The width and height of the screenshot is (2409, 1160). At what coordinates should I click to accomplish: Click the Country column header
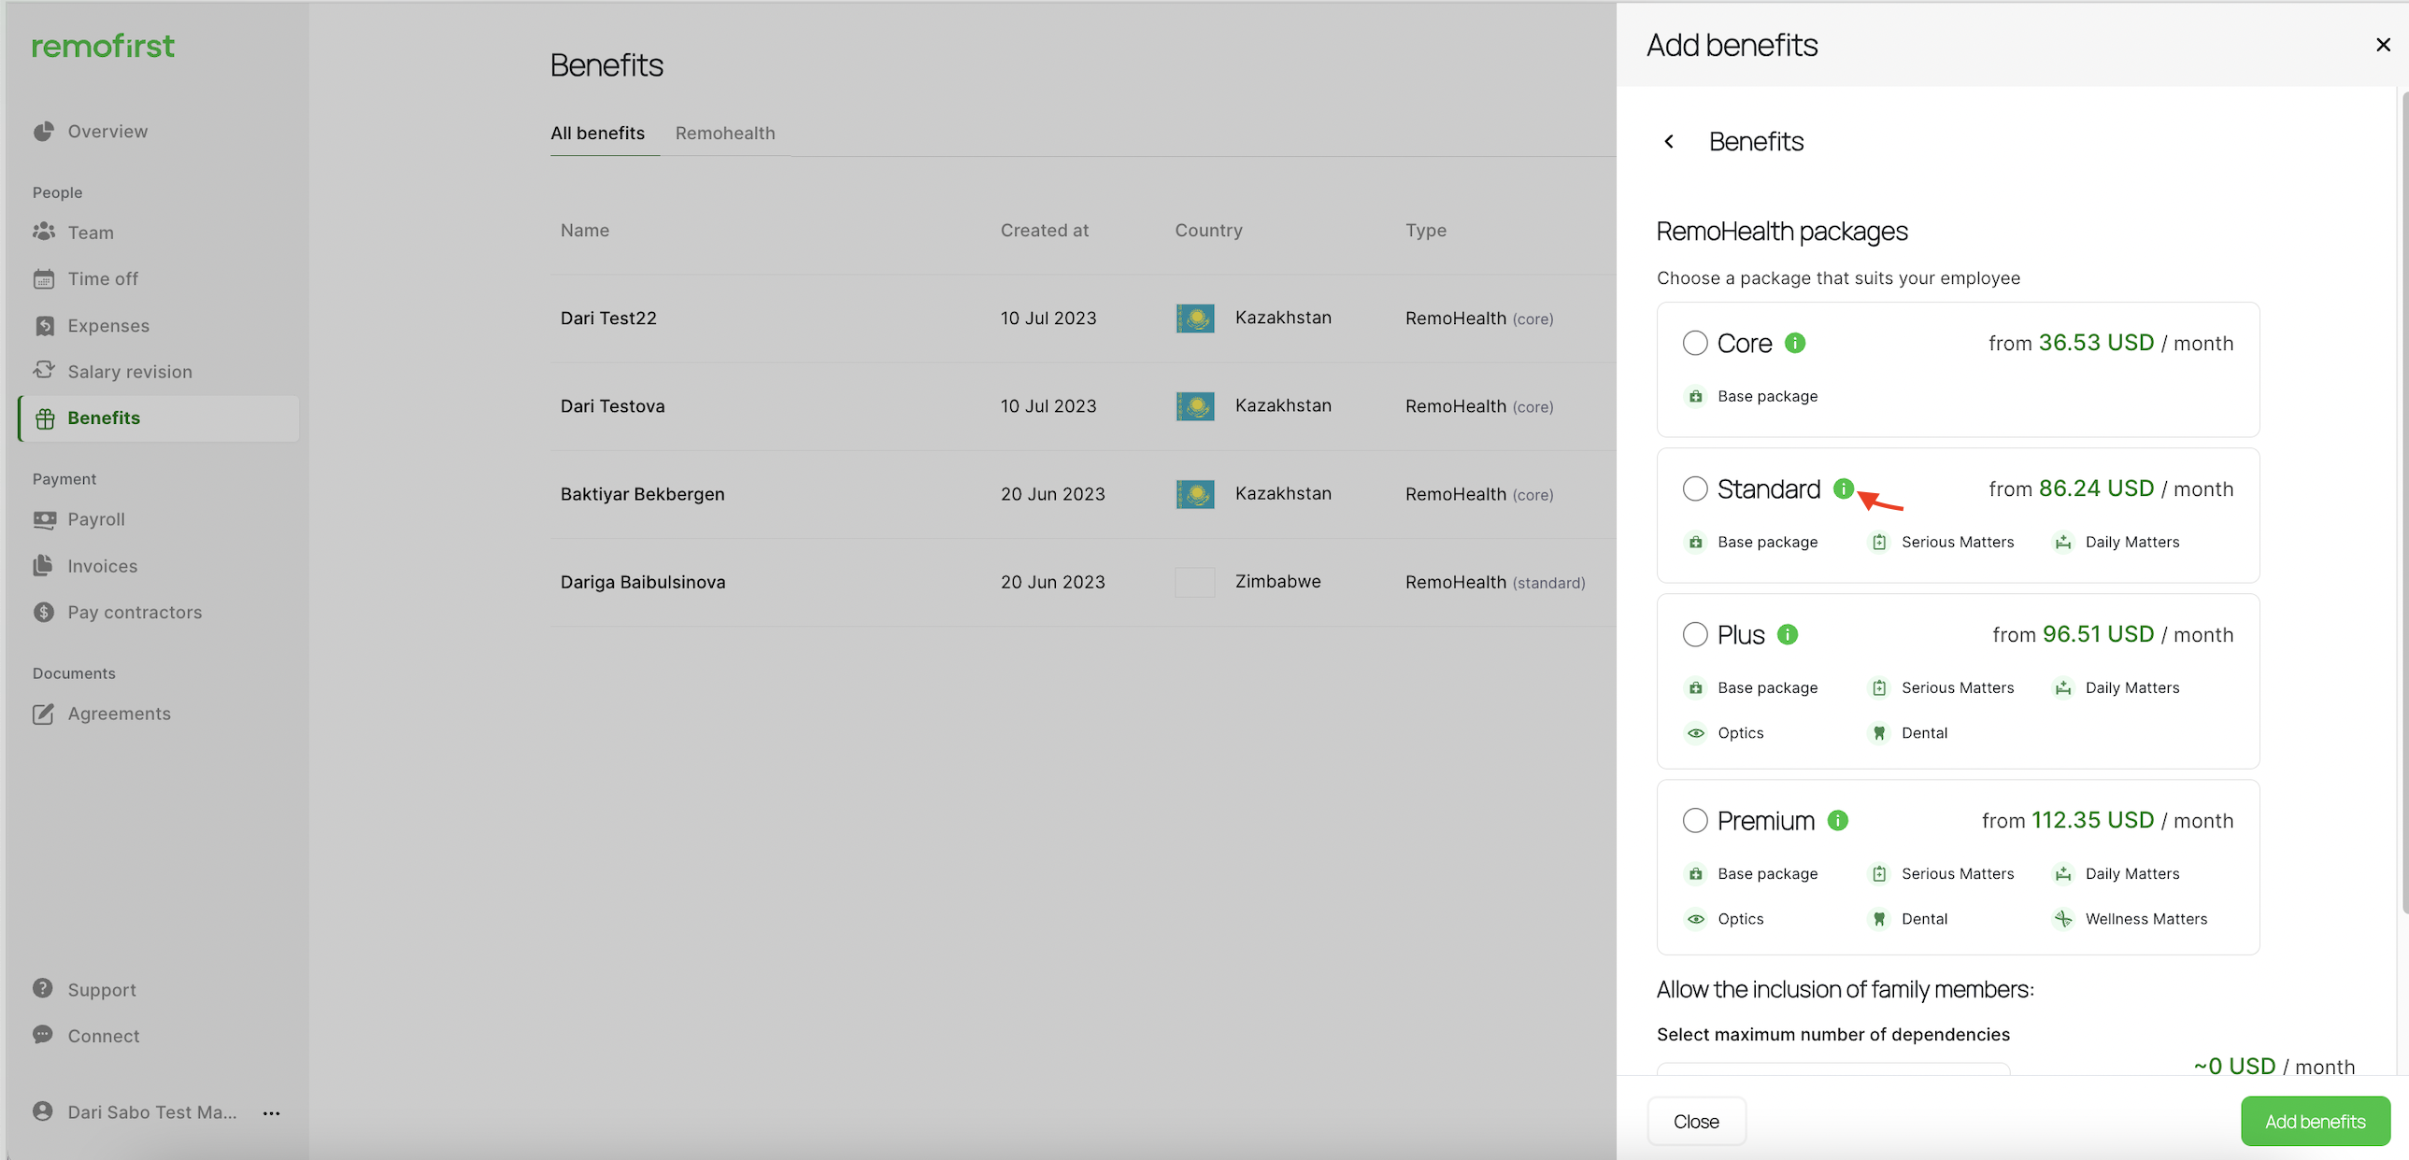click(x=1208, y=230)
